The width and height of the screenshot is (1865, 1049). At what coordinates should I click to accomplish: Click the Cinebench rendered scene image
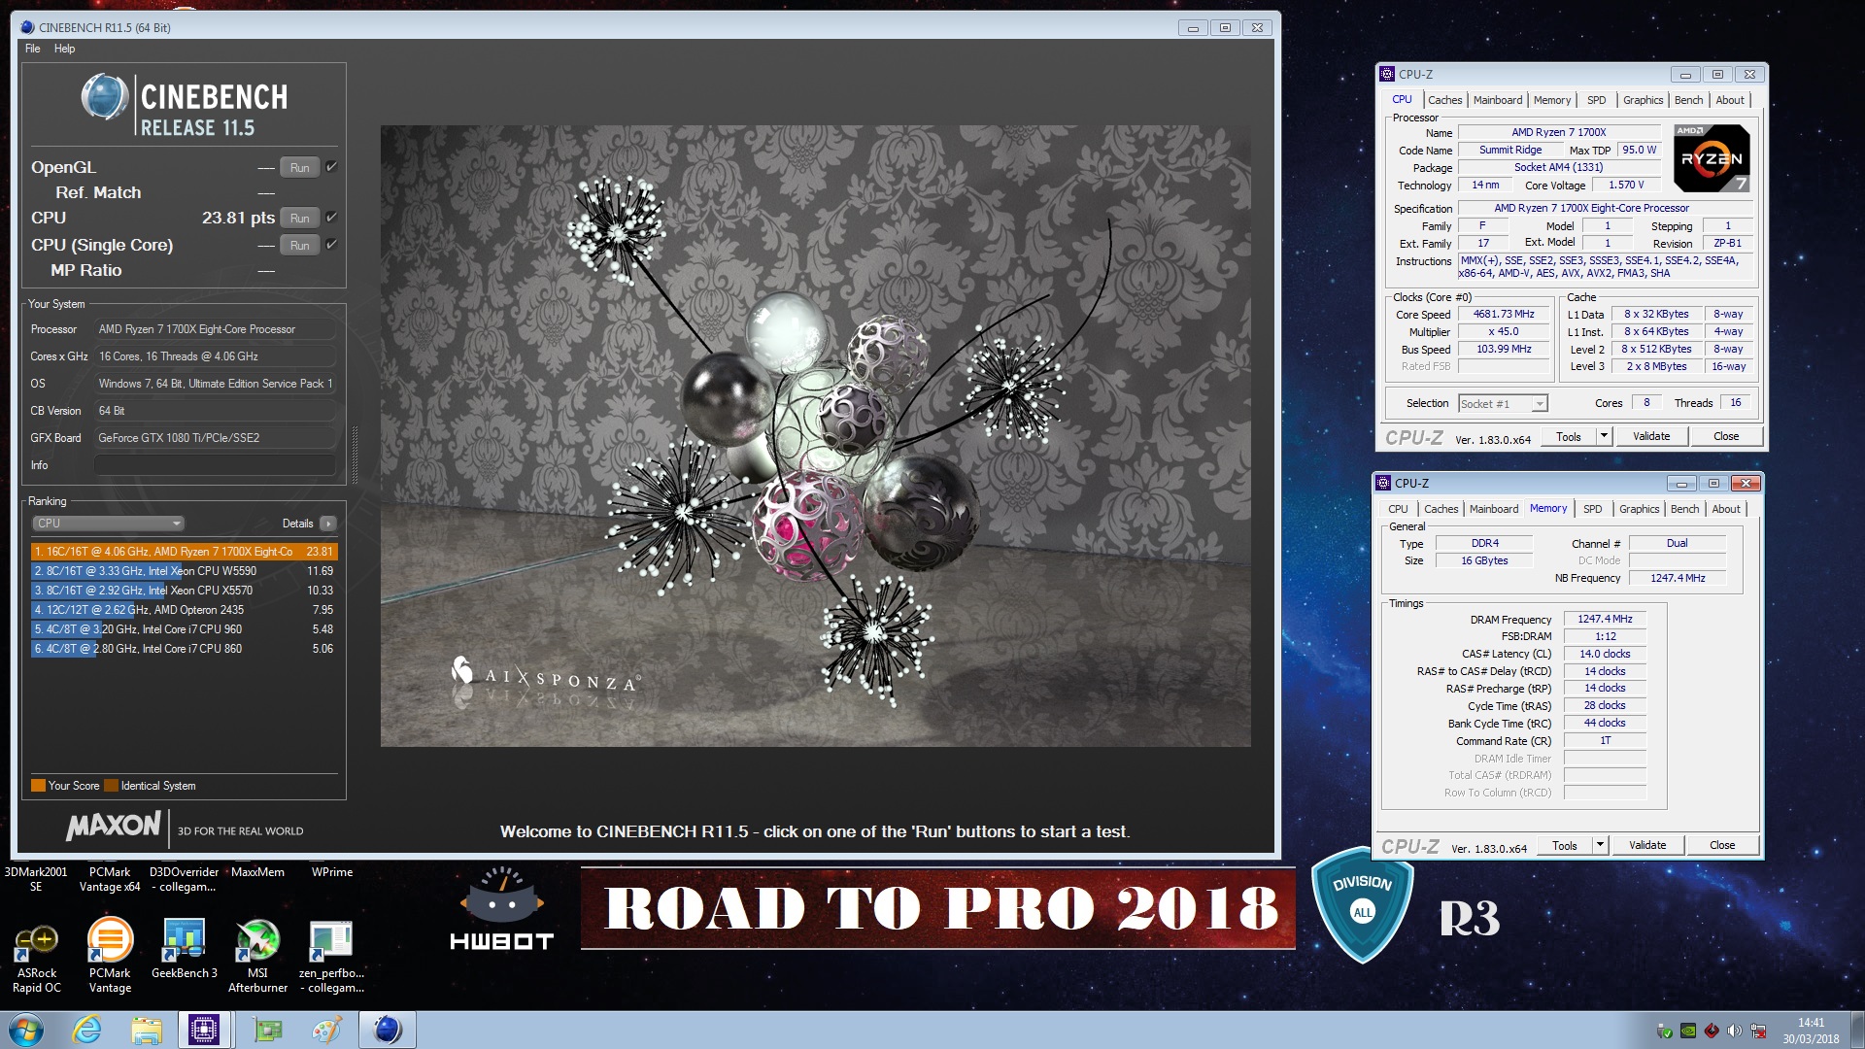[x=815, y=435]
